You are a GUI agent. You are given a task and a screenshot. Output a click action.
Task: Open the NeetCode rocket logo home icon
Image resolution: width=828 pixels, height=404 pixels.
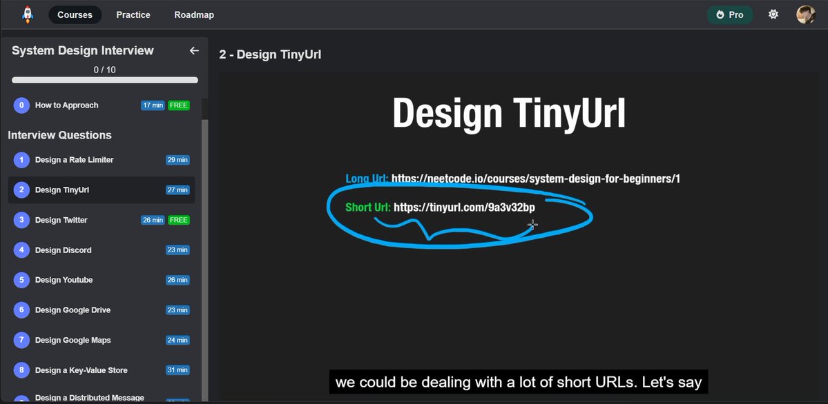28,14
